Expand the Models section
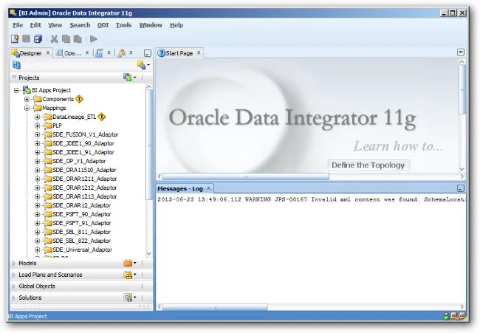Viewport: 480px width, 333px height. click(x=13, y=263)
